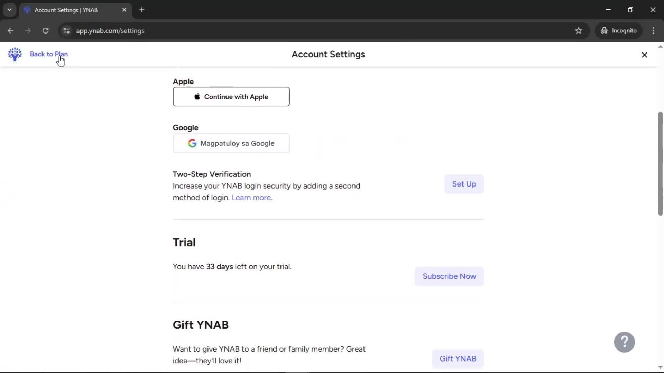Bookmark this page with the star icon
This screenshot has height=373, width=664.
[579, 31]
